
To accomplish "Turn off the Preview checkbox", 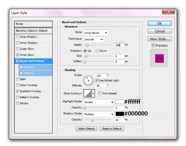I will [x=153, y=45].
